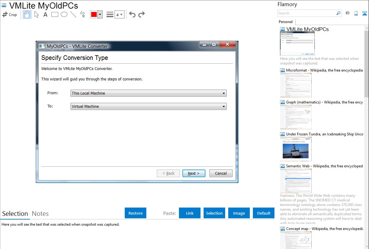Viewport: 369px width, 249px height.
Task: Click icon beside Graph (mathematics) title
Action: tap(283, 102)
